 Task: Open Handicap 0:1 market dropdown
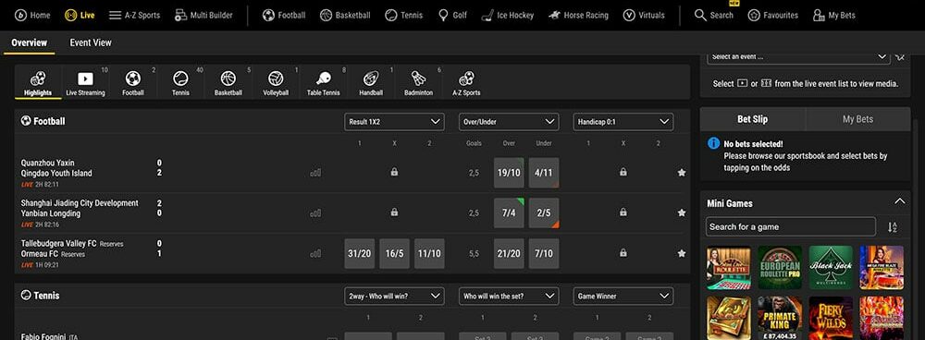[x=623, y=121]
